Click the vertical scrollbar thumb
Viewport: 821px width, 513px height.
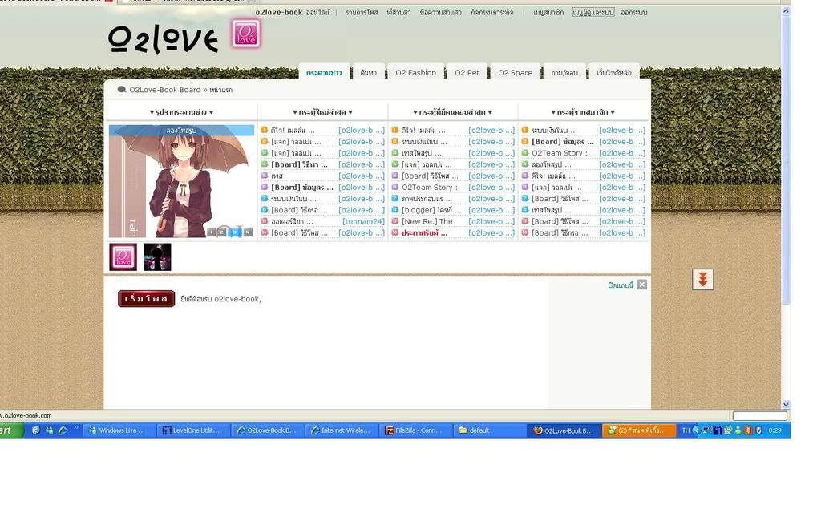(x=786, y=160)
